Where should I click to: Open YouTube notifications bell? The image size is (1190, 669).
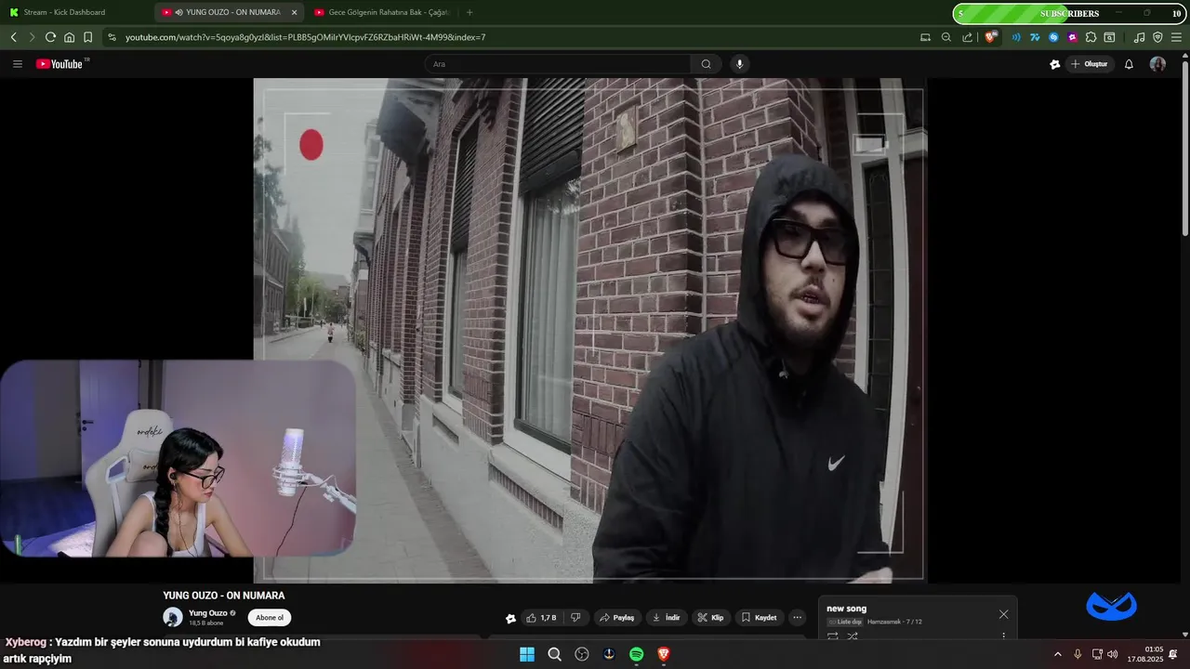pyautogui.click(x=1129, y=64)
